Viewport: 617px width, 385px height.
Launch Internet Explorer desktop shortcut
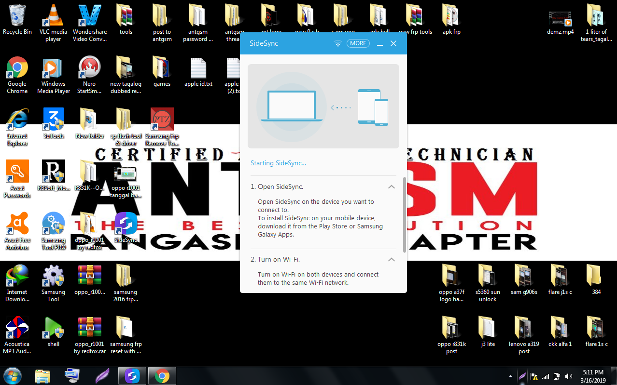17,127
